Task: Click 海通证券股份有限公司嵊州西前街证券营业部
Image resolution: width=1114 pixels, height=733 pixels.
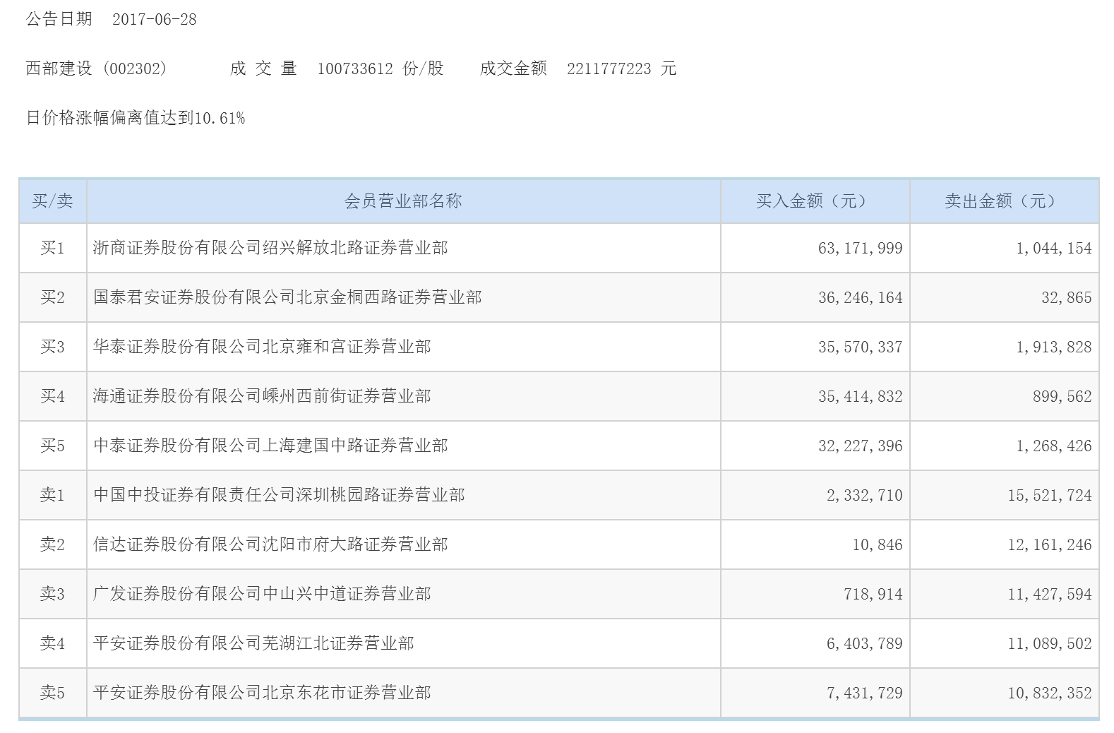Action: click(262, 396)
